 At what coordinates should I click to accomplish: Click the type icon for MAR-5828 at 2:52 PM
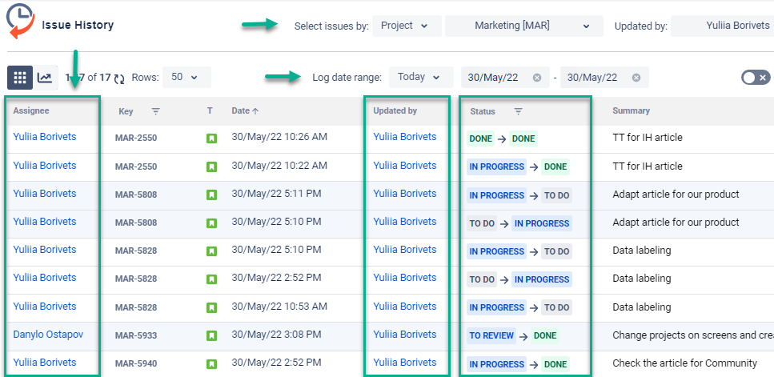coord(211,280)
